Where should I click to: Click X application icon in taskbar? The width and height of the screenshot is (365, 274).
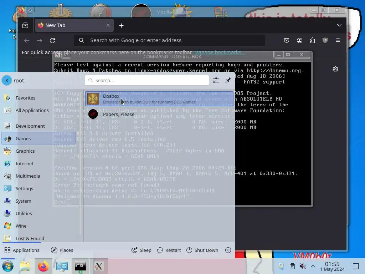point(99,266)
